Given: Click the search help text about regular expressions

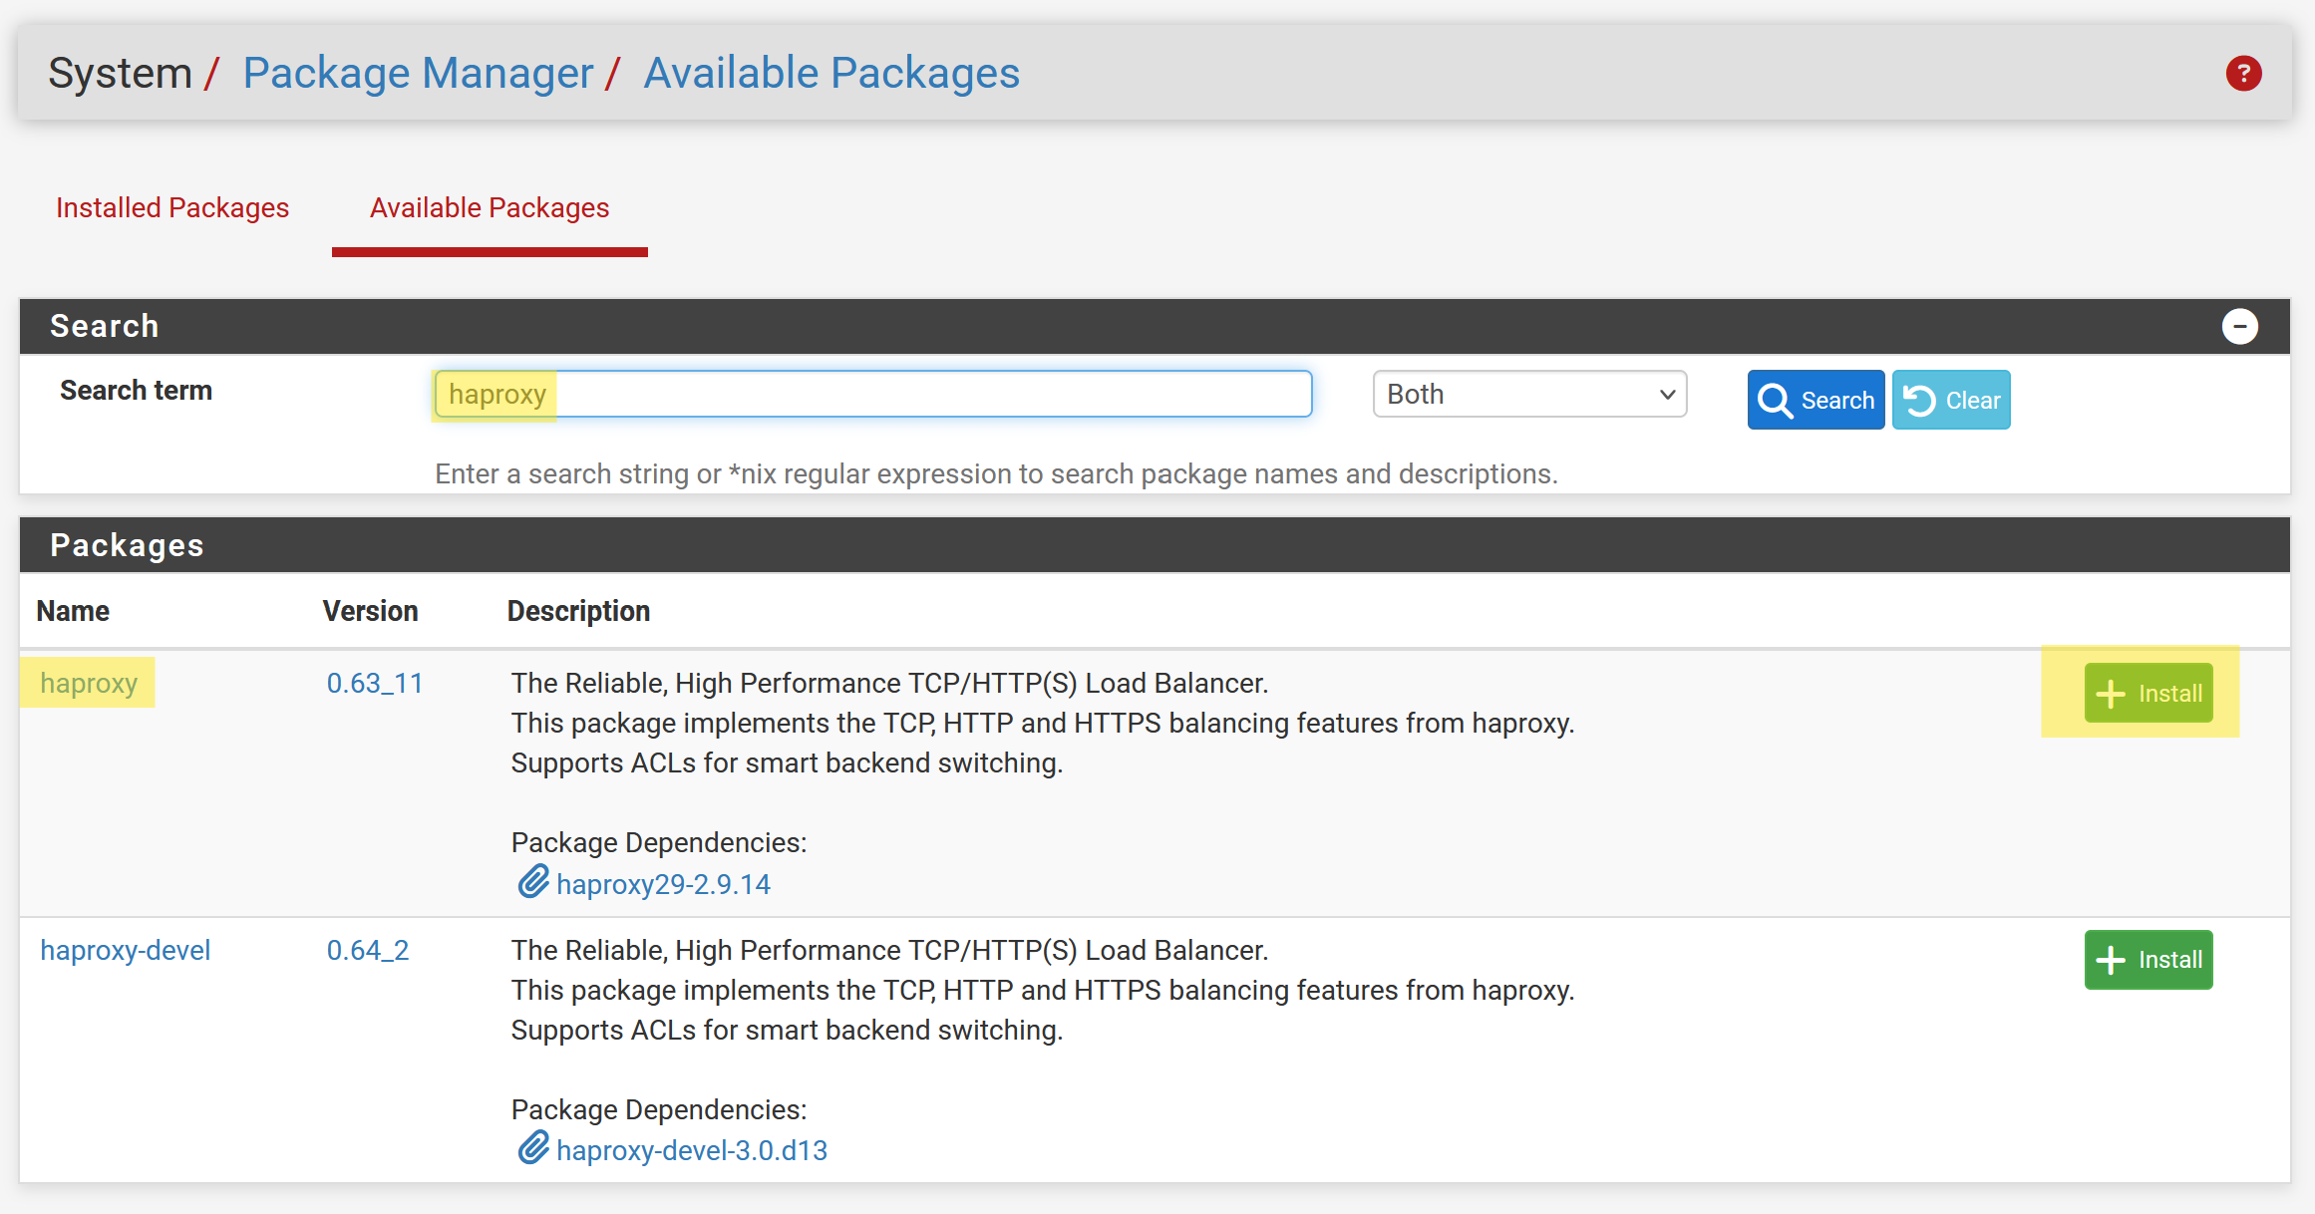Looking at the screenshot, I should tap(996, 473).
